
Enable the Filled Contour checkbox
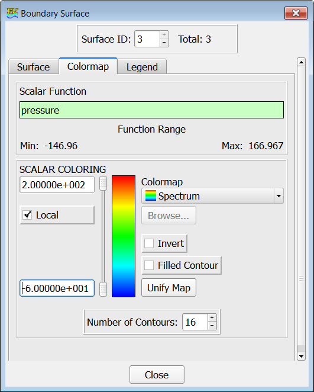click(x=149, y=265)
